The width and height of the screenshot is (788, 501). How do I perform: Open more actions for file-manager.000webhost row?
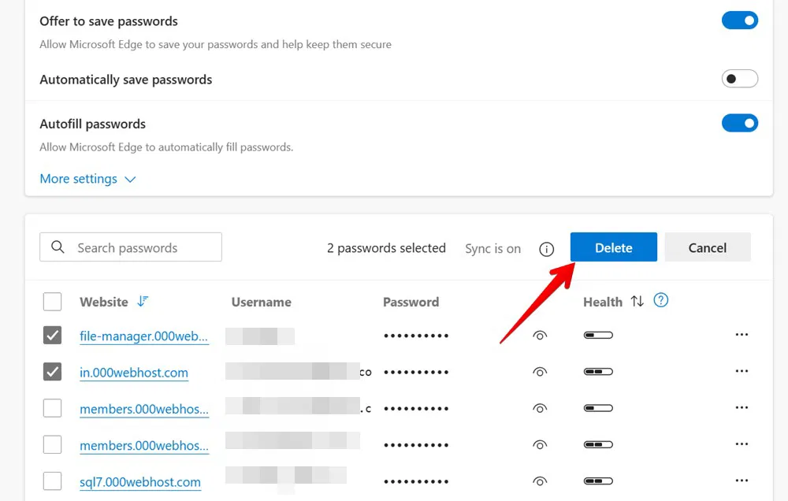[741, 335]
